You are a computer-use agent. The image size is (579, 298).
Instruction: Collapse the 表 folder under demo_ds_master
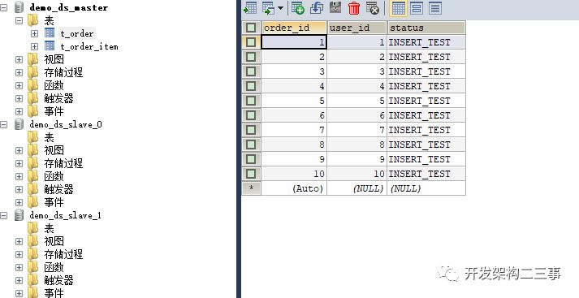tap(19, 20)
